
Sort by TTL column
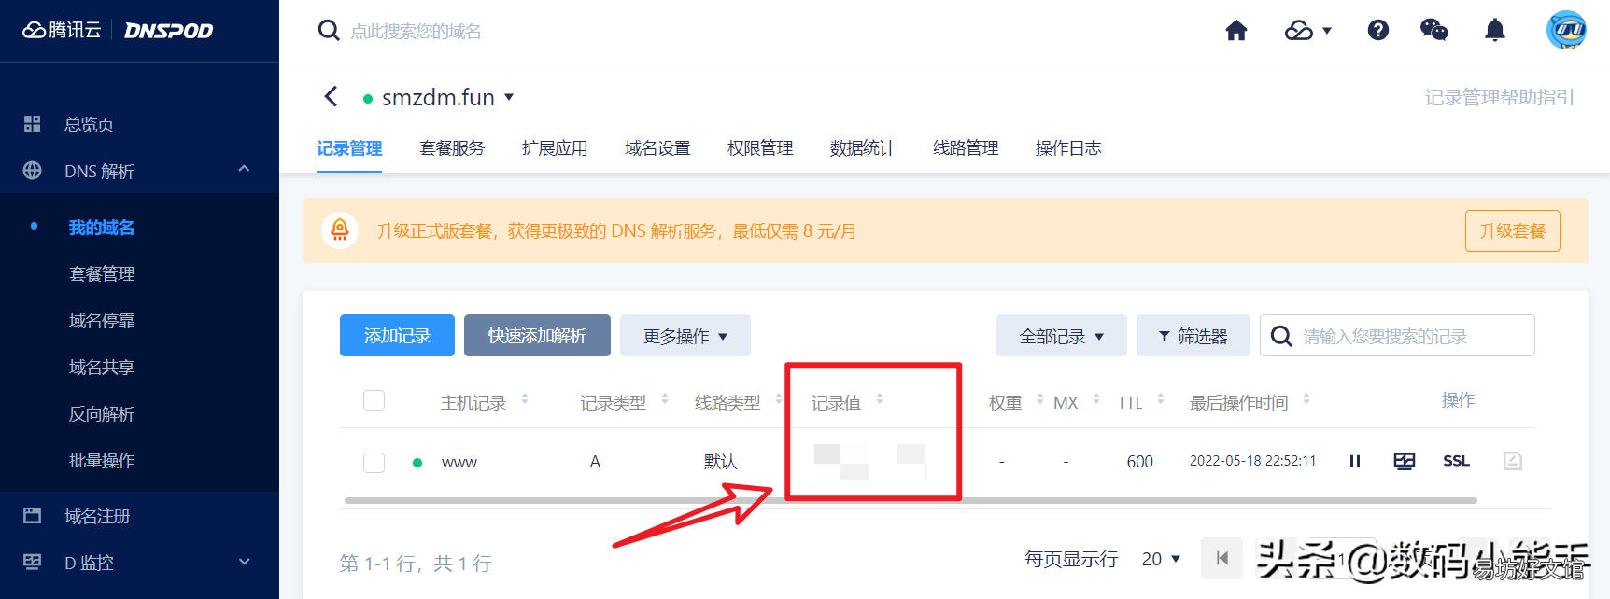pyautogui.click(x=1161, y=399)
